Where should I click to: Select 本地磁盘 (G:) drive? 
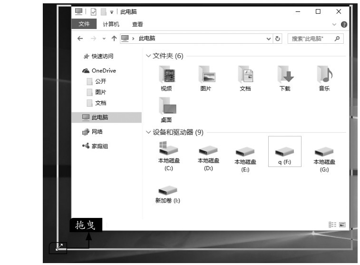324,159
